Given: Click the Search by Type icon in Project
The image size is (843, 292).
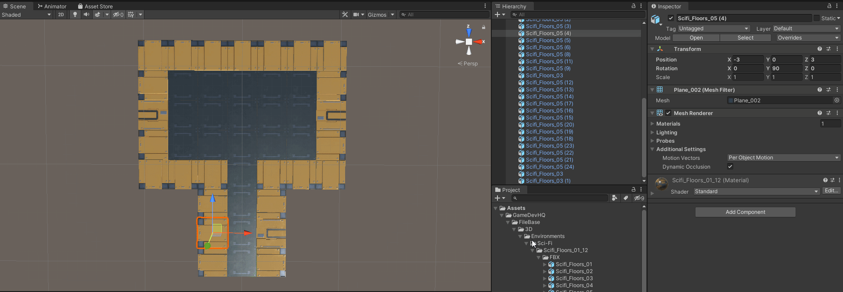Looking at the screenshot, I should pyautogui.click(x=614, y=198).
